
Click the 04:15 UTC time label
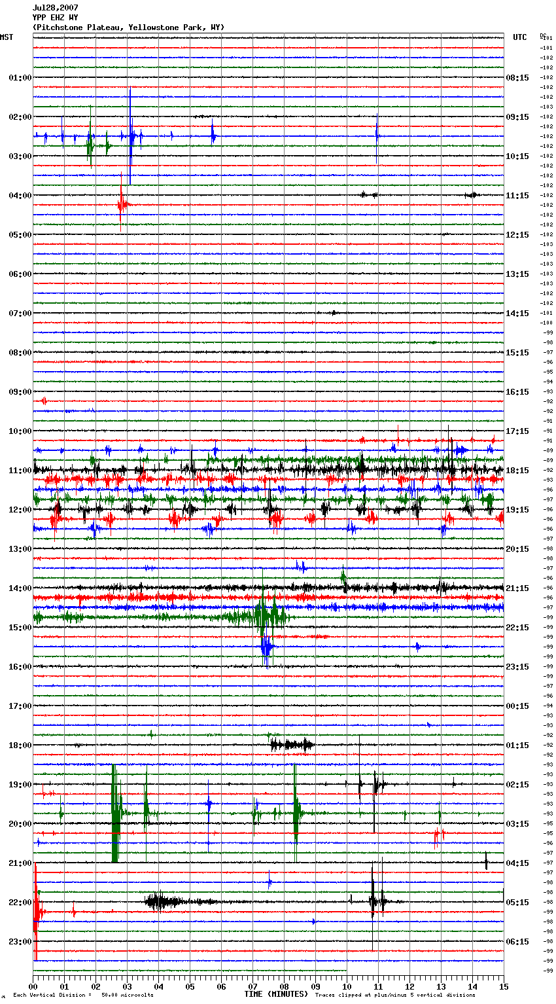pyautogui.click(x=517, y=863)
